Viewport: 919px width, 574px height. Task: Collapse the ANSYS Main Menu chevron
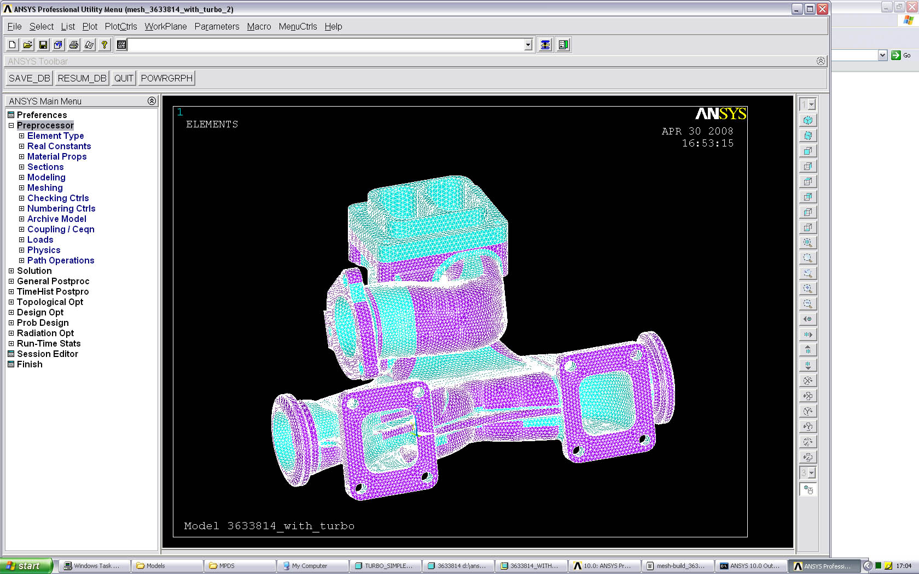click(152, 101)
